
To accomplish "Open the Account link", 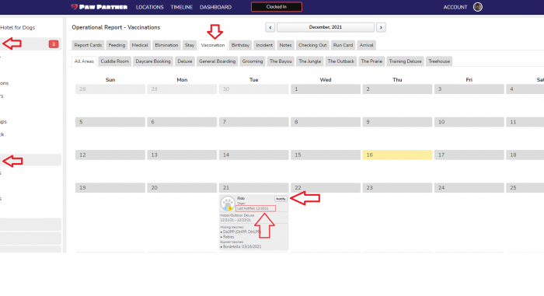I will 455,7.
